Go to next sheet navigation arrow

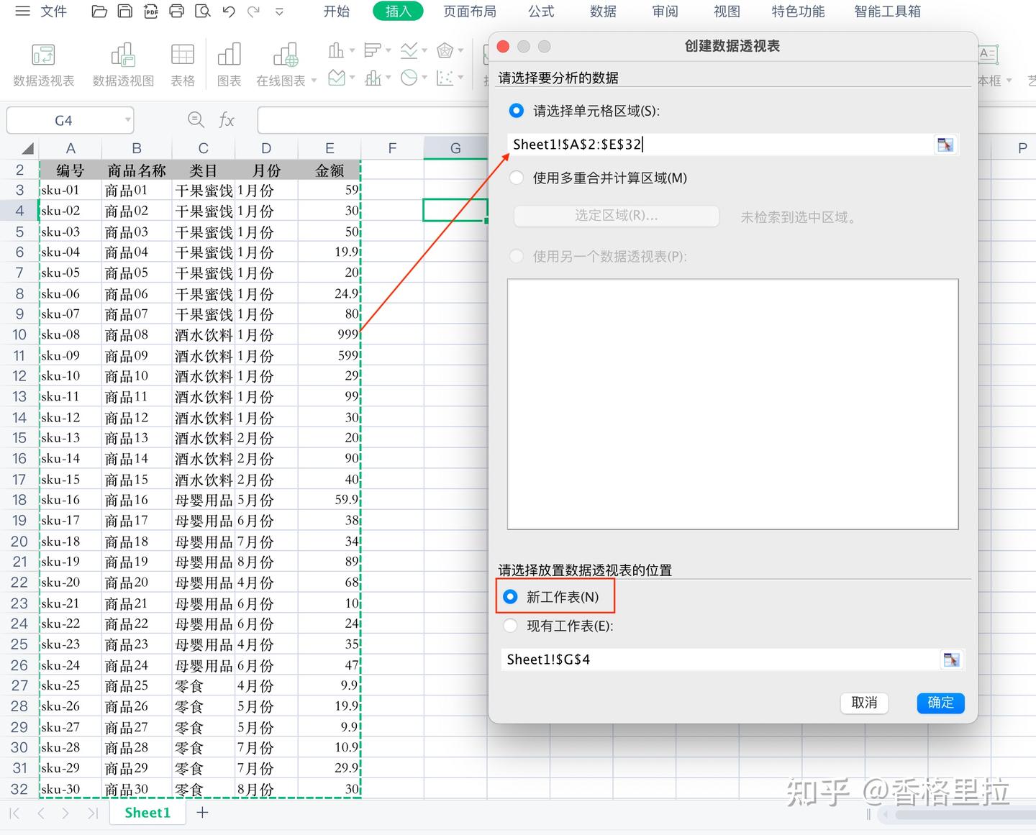(x=66, y=813)
